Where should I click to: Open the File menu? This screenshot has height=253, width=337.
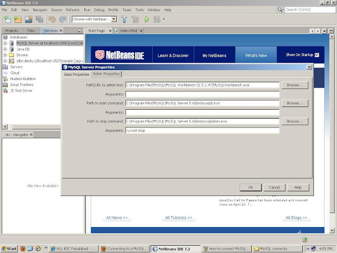[4, 10]
